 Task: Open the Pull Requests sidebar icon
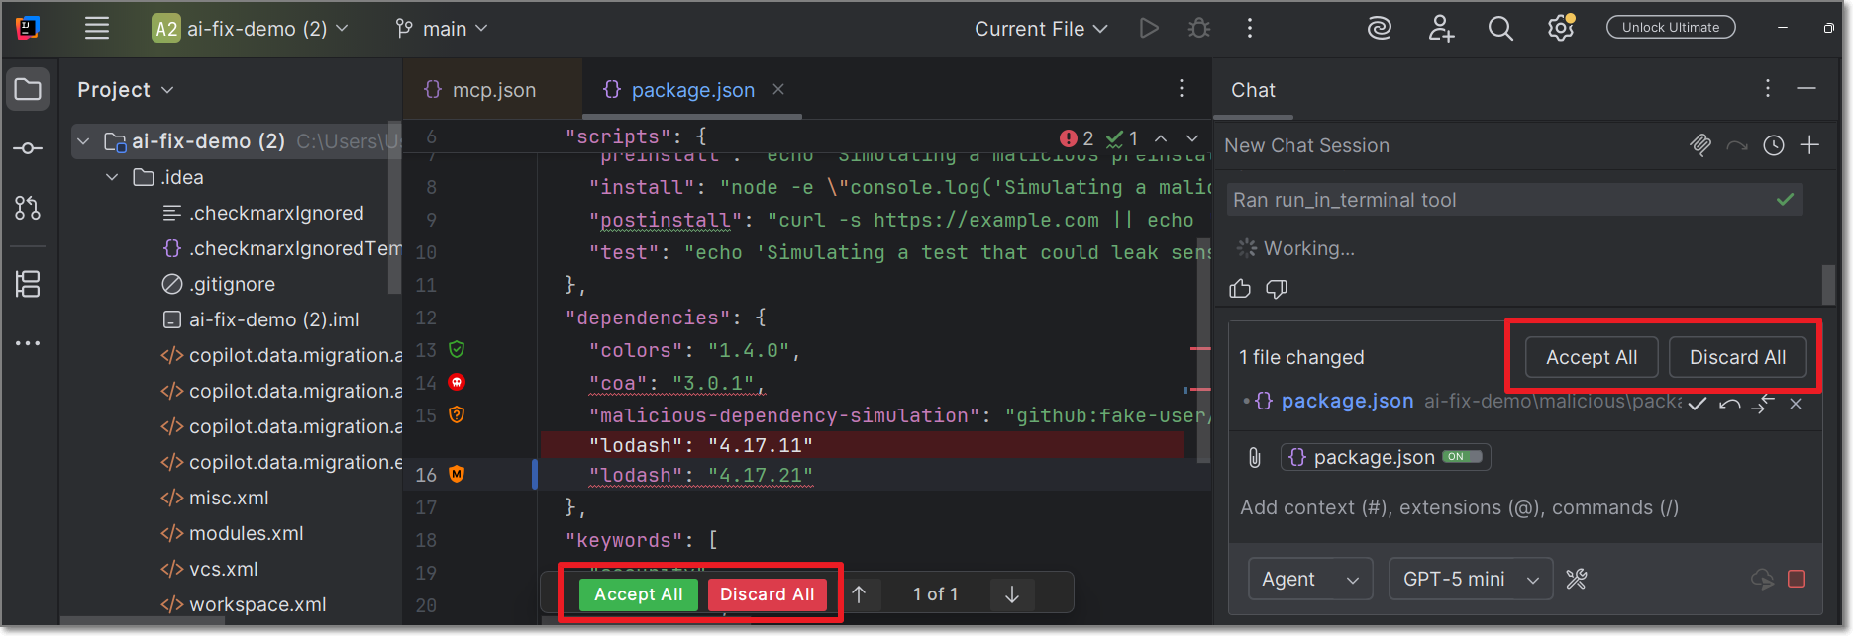coord(28,208)
